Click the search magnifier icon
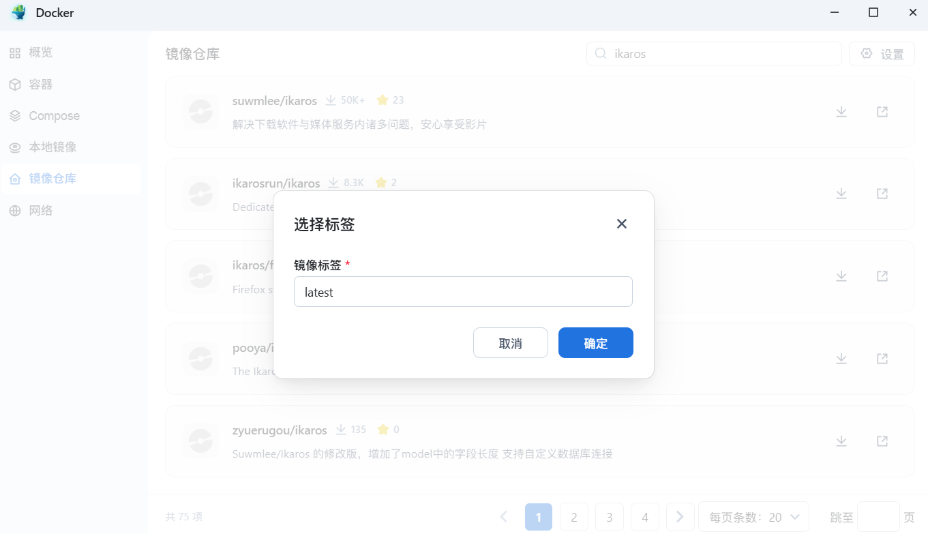The height and width of the screenshot is (534, 928). tap(601, 54)
